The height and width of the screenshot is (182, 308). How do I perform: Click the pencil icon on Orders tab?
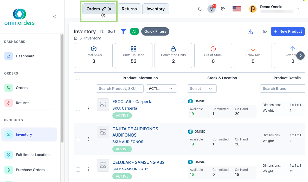pos(104,9)
